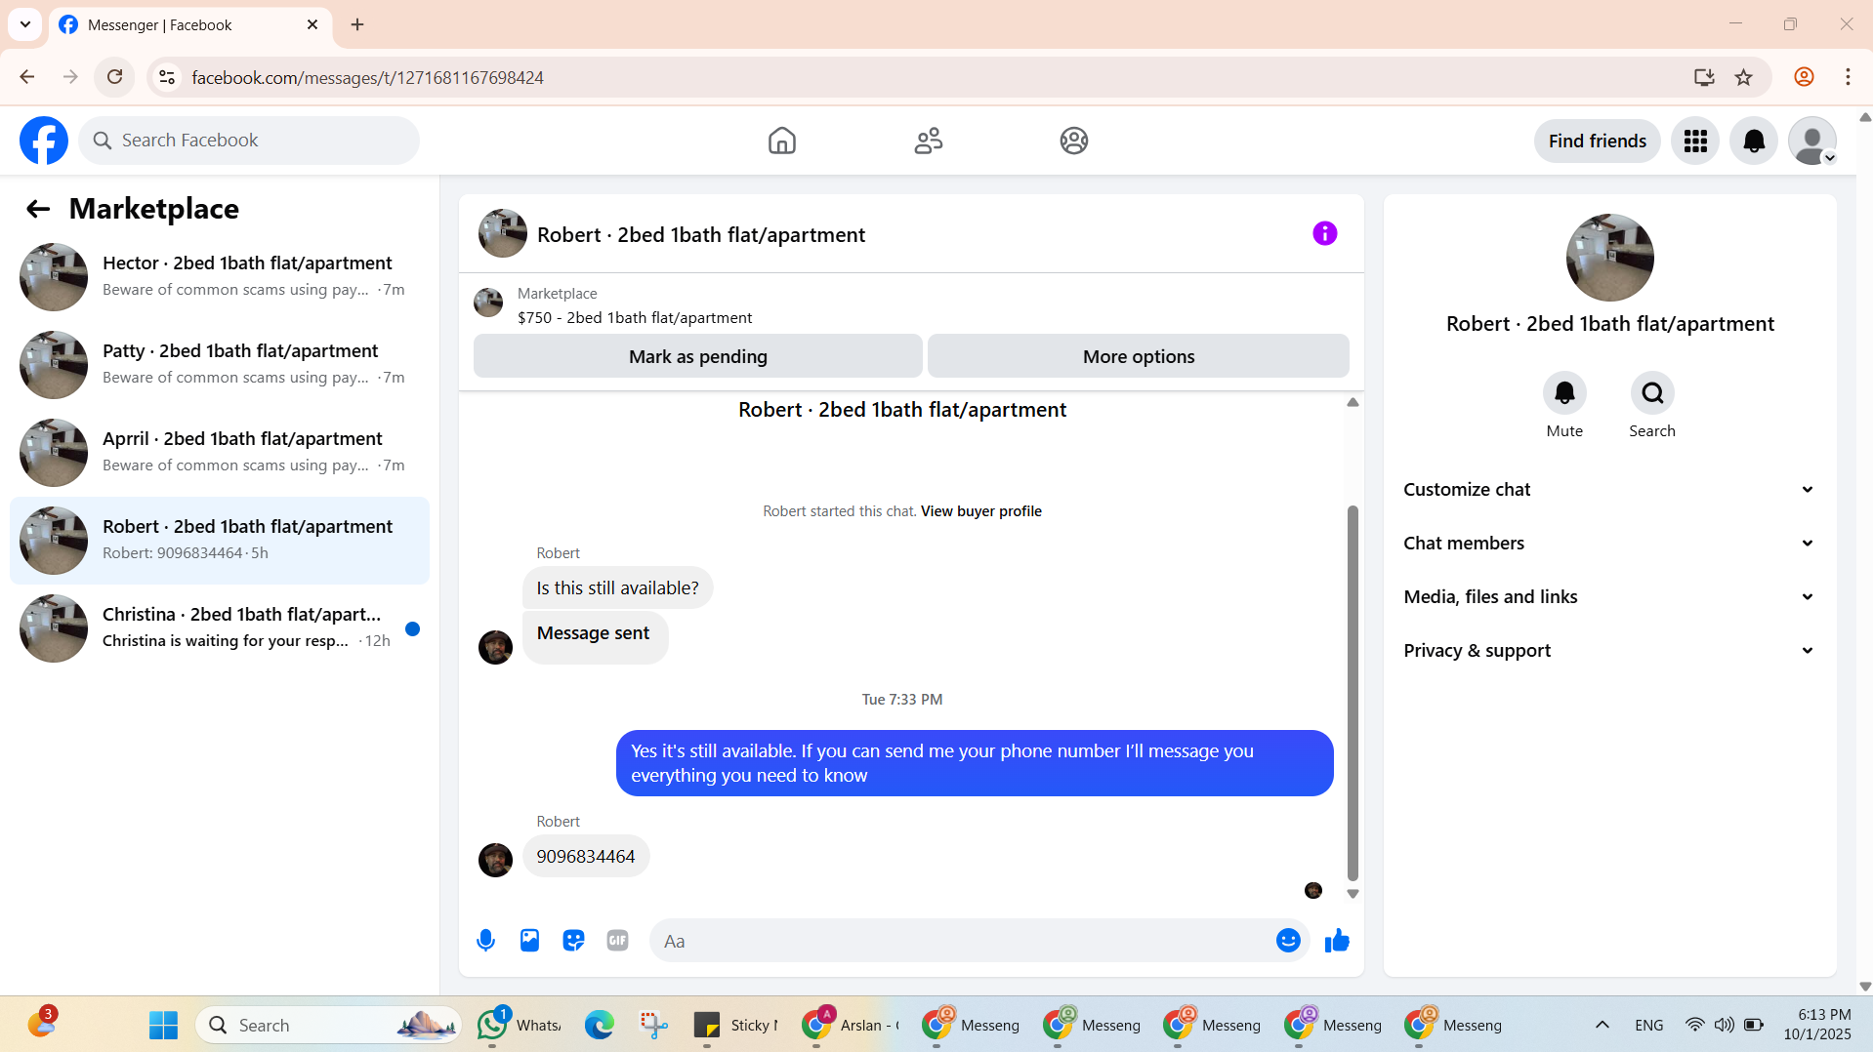Open the Facebook menu grid icon

pos(1695,142)
